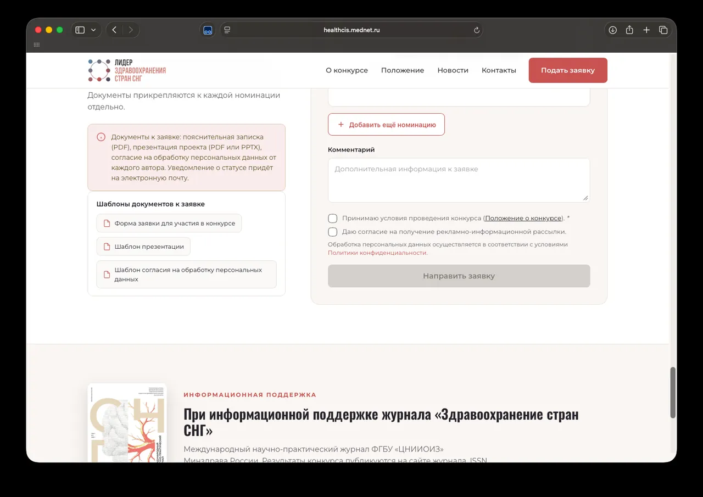Open the privacy extension icon by the address bar
703x497 pixels.
pos(208,30)
